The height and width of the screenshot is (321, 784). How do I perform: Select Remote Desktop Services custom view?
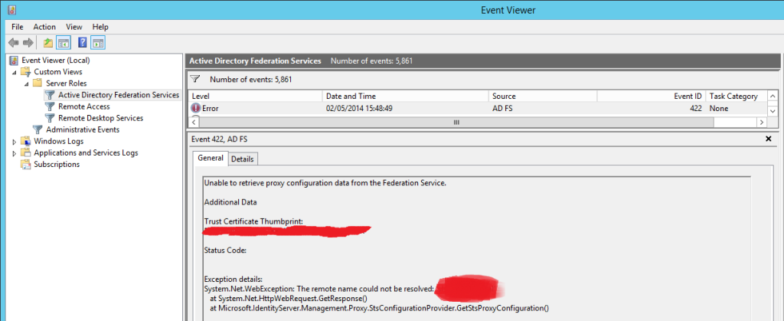click(100, 118)
